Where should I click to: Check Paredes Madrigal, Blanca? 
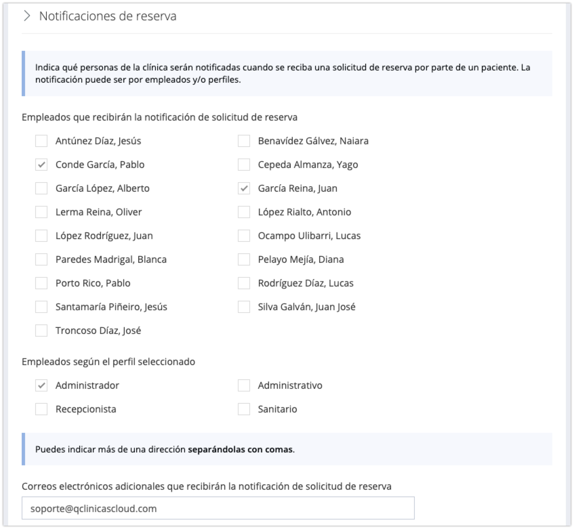tap(41, 259)
